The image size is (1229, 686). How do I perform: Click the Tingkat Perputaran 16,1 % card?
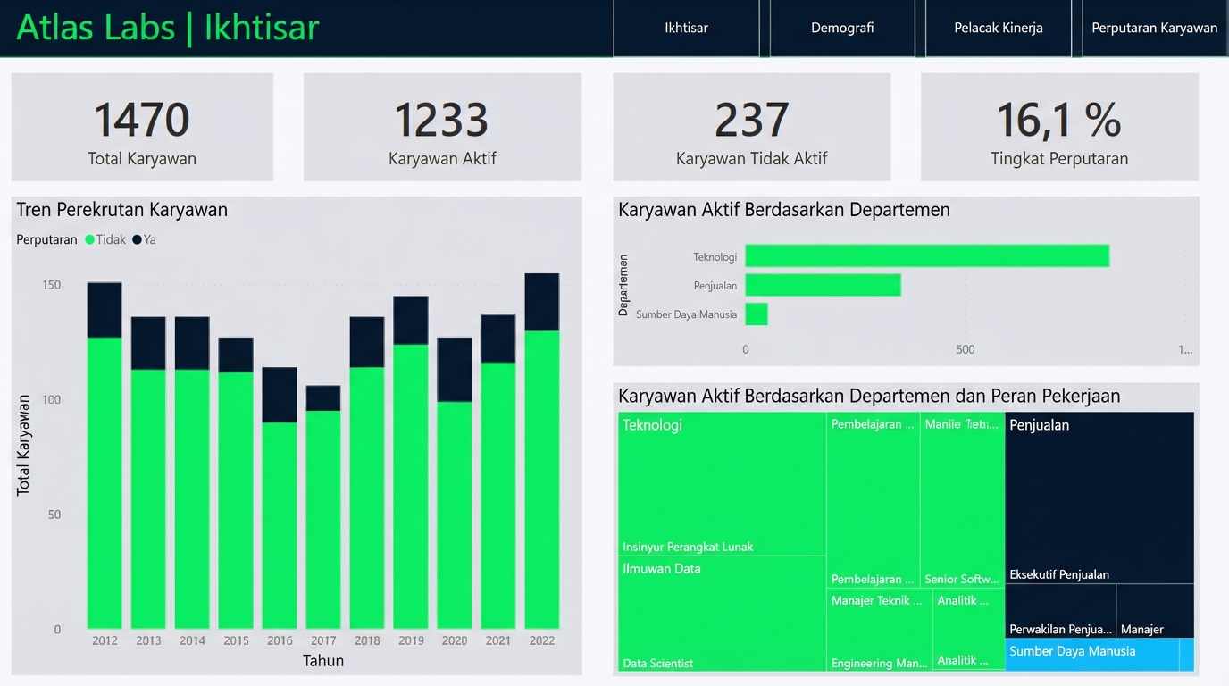(1059, 127)
